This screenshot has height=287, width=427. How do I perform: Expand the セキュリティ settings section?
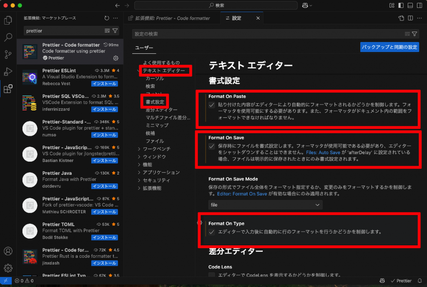click(139, 180)
